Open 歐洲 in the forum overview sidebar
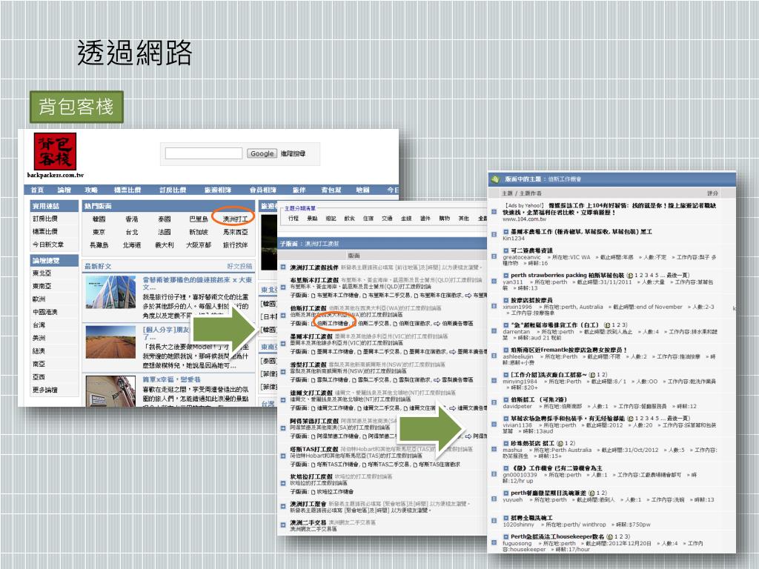The height and width of the screenshot is (569, 759). point(39,299)
